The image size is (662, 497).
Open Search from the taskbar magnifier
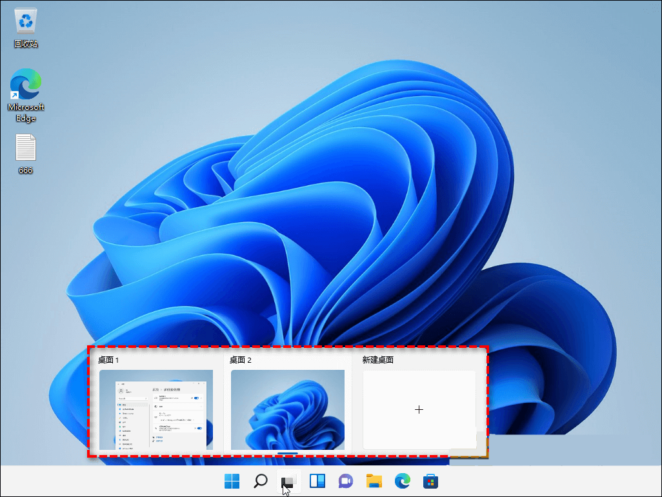pos(260,481)
